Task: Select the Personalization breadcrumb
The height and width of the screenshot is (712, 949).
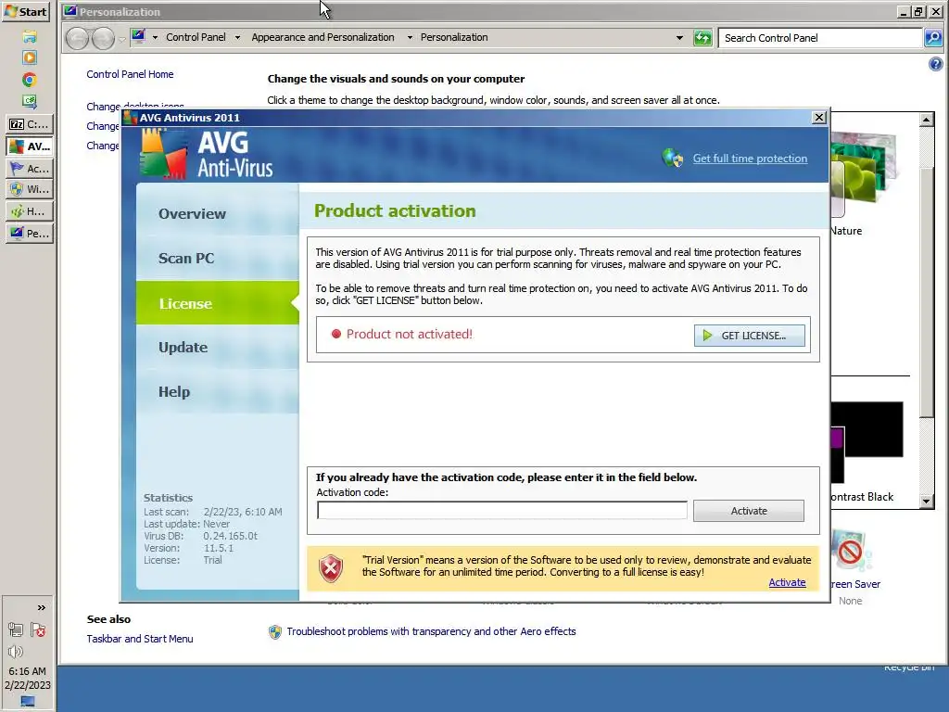Action: (454, 37)
